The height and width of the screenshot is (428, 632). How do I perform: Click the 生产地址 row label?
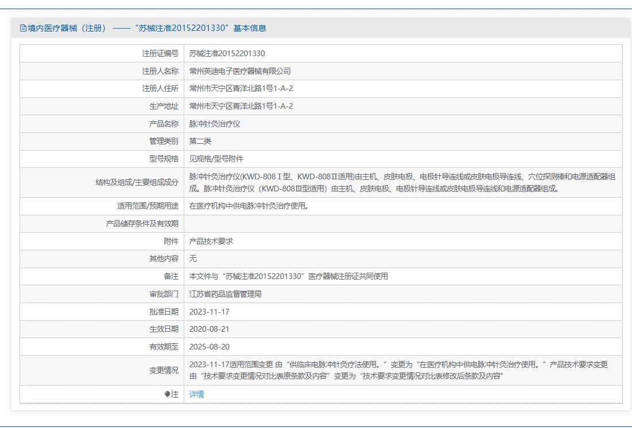point(164,106)
